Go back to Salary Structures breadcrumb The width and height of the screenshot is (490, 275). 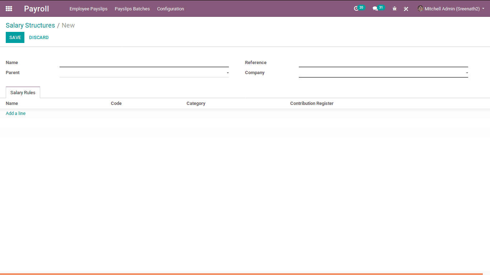30,25
